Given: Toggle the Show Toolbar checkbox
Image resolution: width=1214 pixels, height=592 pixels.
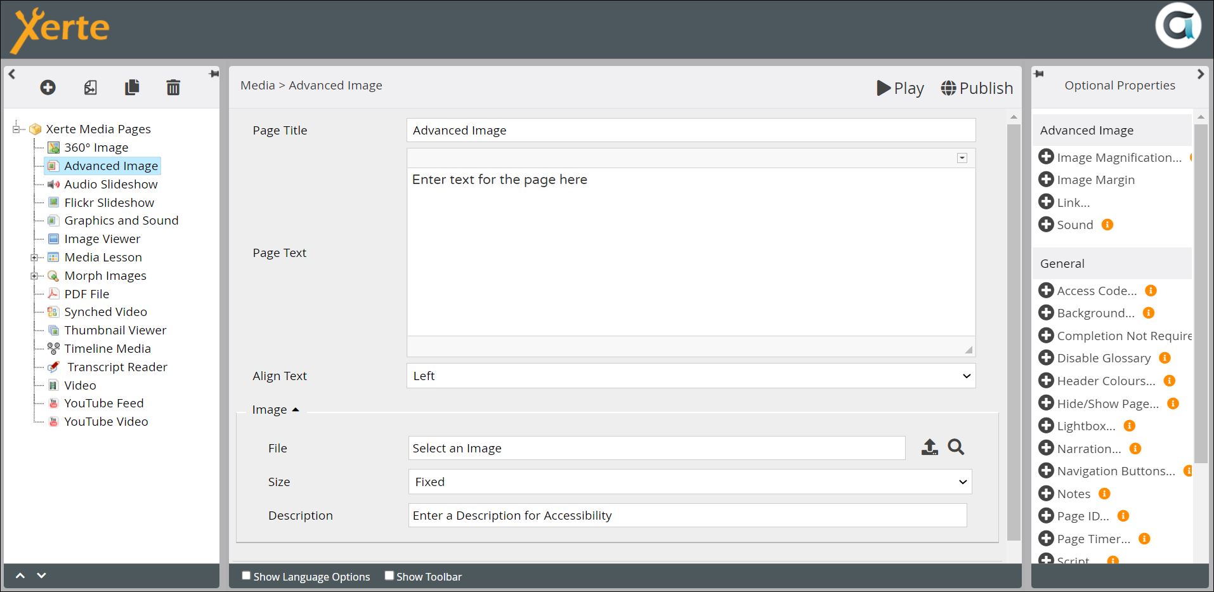Looking at the screenshot, I should 389,576.
